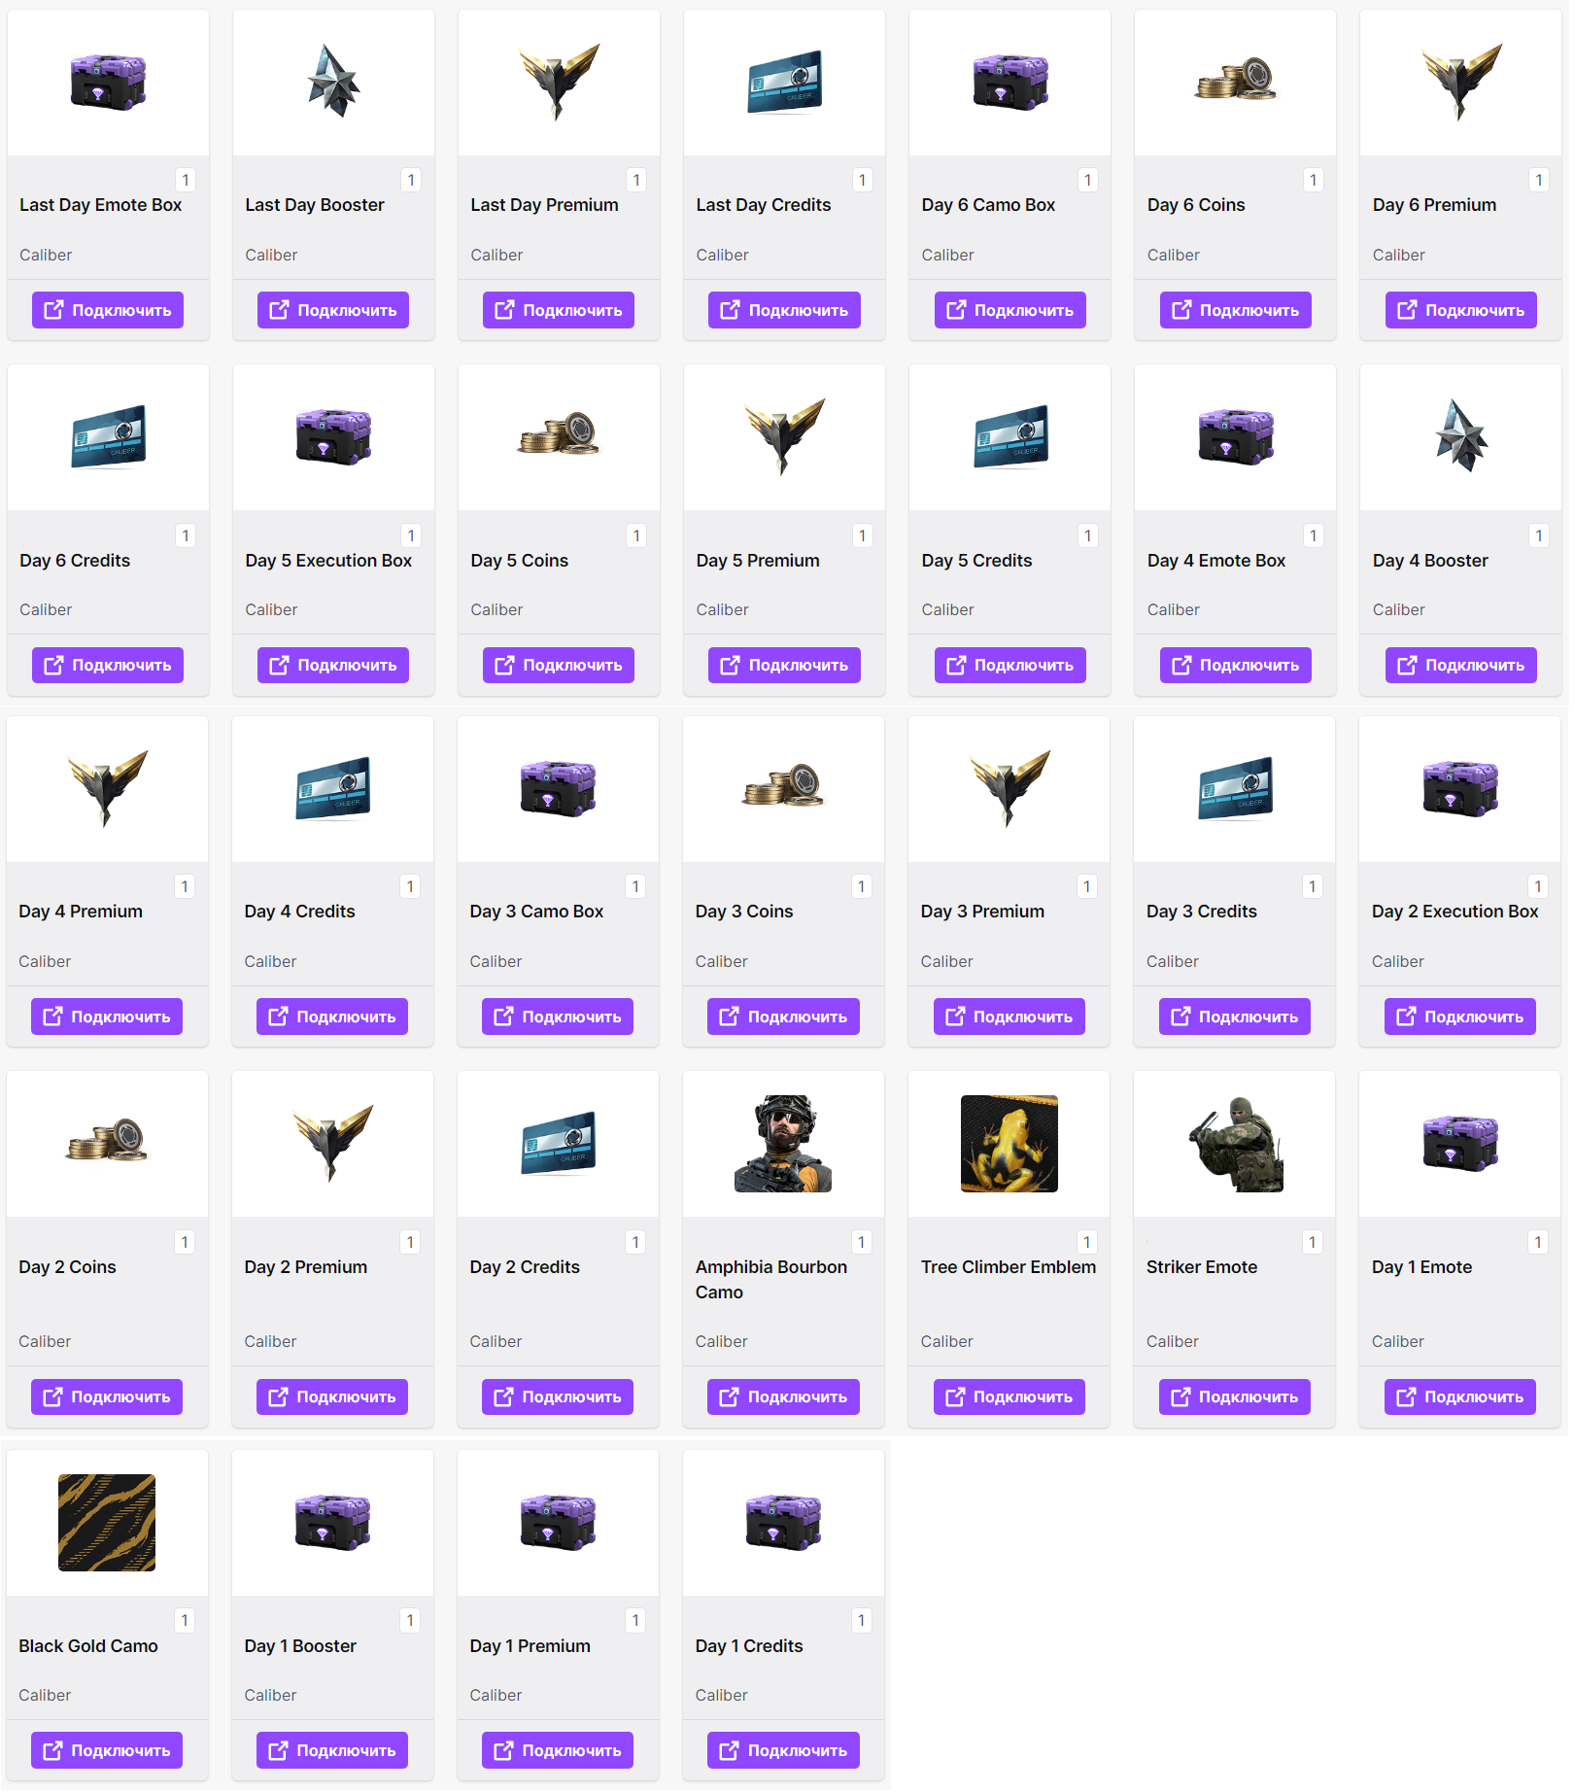Click the Tree Climber Emblem frog image

[1009, 1144]
